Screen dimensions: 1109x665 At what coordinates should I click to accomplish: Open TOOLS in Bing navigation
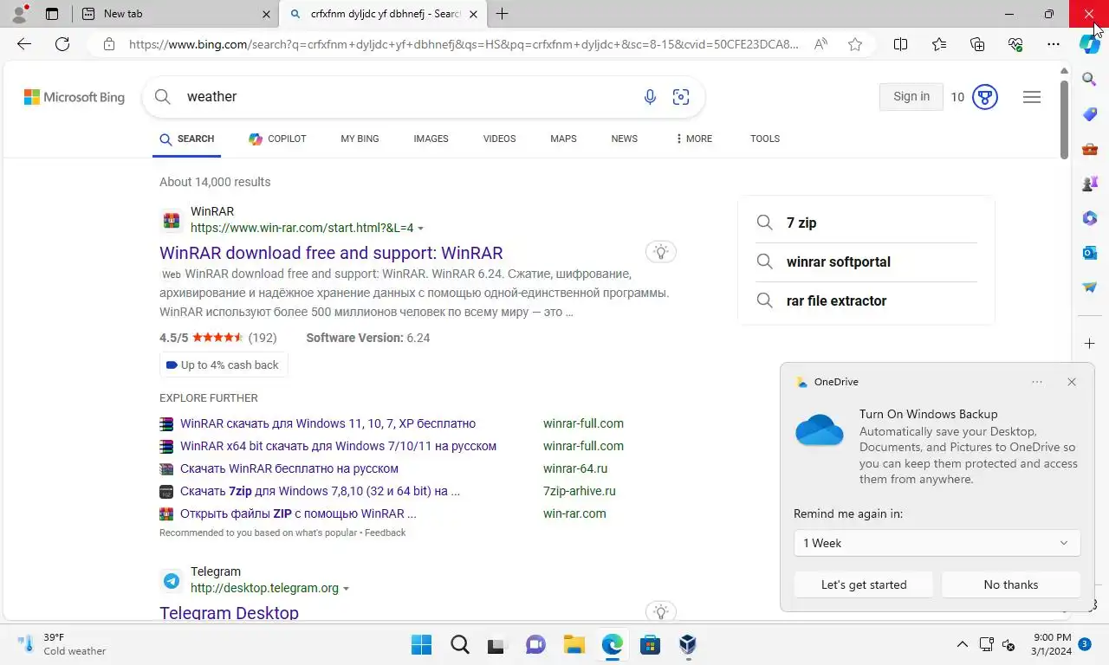point(765,139)
